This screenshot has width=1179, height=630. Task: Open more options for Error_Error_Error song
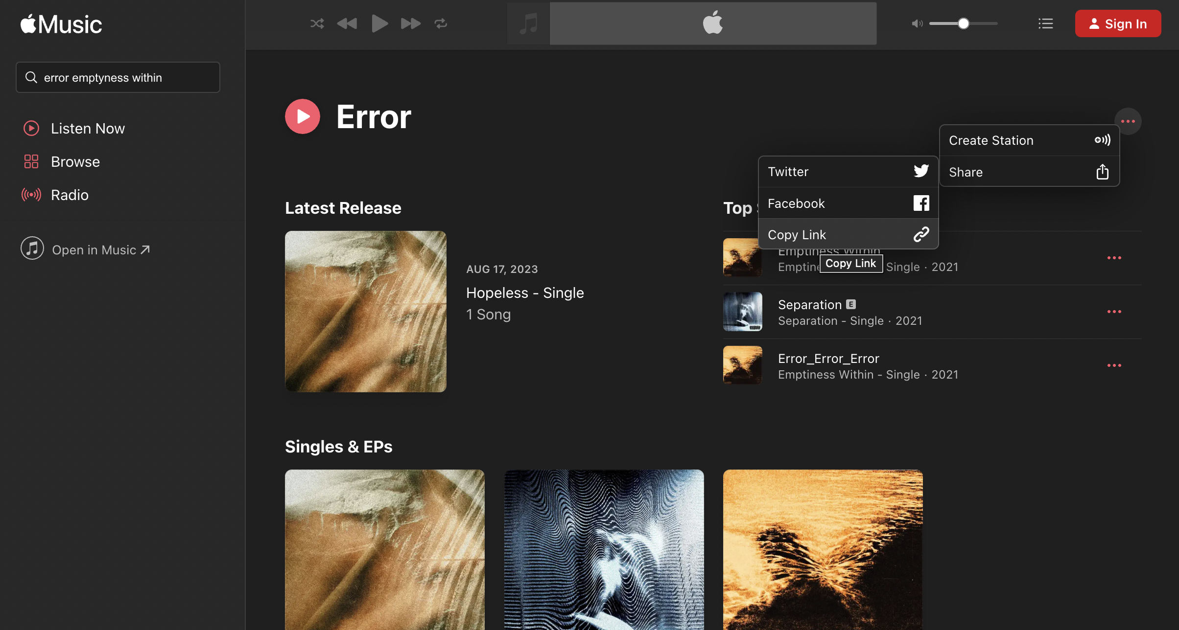coord(1114,365)
